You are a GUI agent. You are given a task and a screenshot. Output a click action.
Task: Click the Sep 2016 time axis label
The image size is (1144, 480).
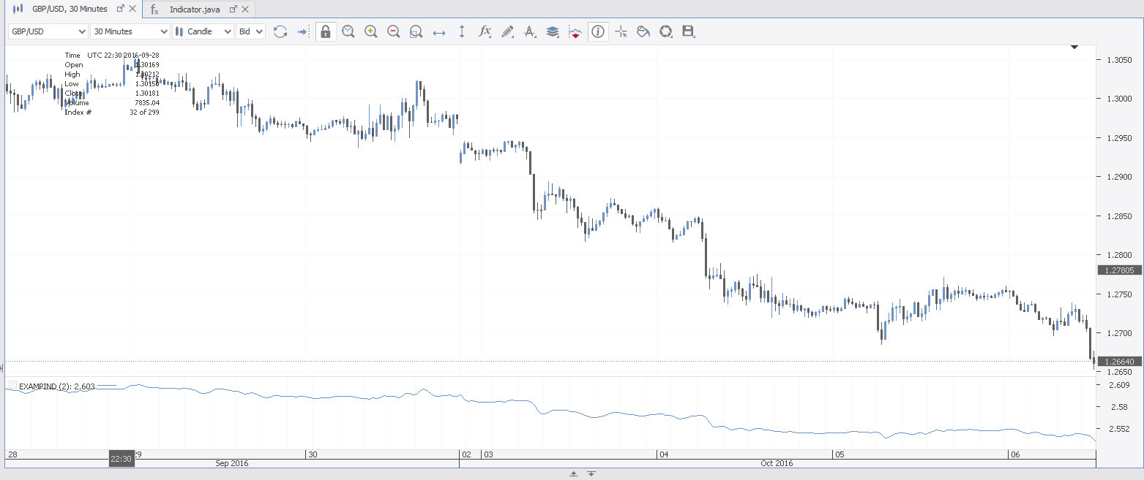[232, 463]
